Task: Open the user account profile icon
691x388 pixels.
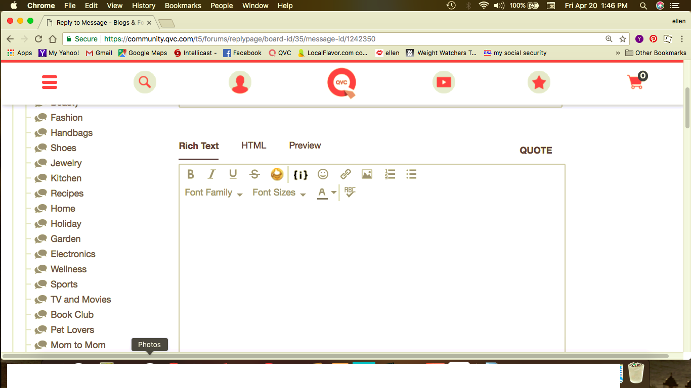Action: click(240, 82)
